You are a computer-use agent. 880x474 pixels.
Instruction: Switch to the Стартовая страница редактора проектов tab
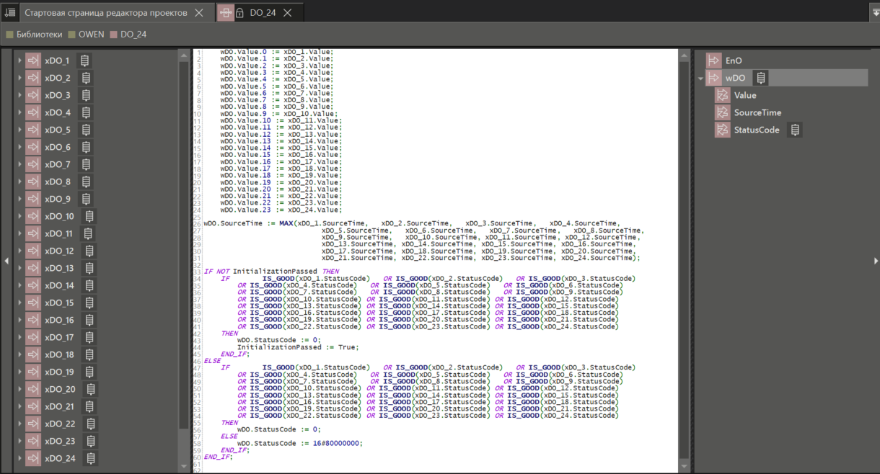(106, 13)
